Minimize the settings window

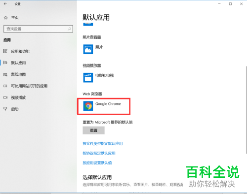(x=219, y=4)
